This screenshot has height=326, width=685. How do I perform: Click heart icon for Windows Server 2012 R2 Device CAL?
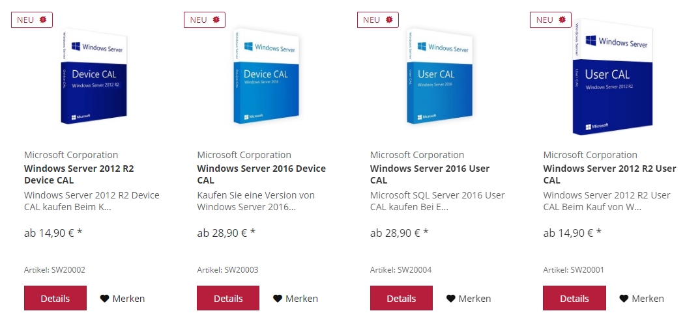tap(104, 299)
